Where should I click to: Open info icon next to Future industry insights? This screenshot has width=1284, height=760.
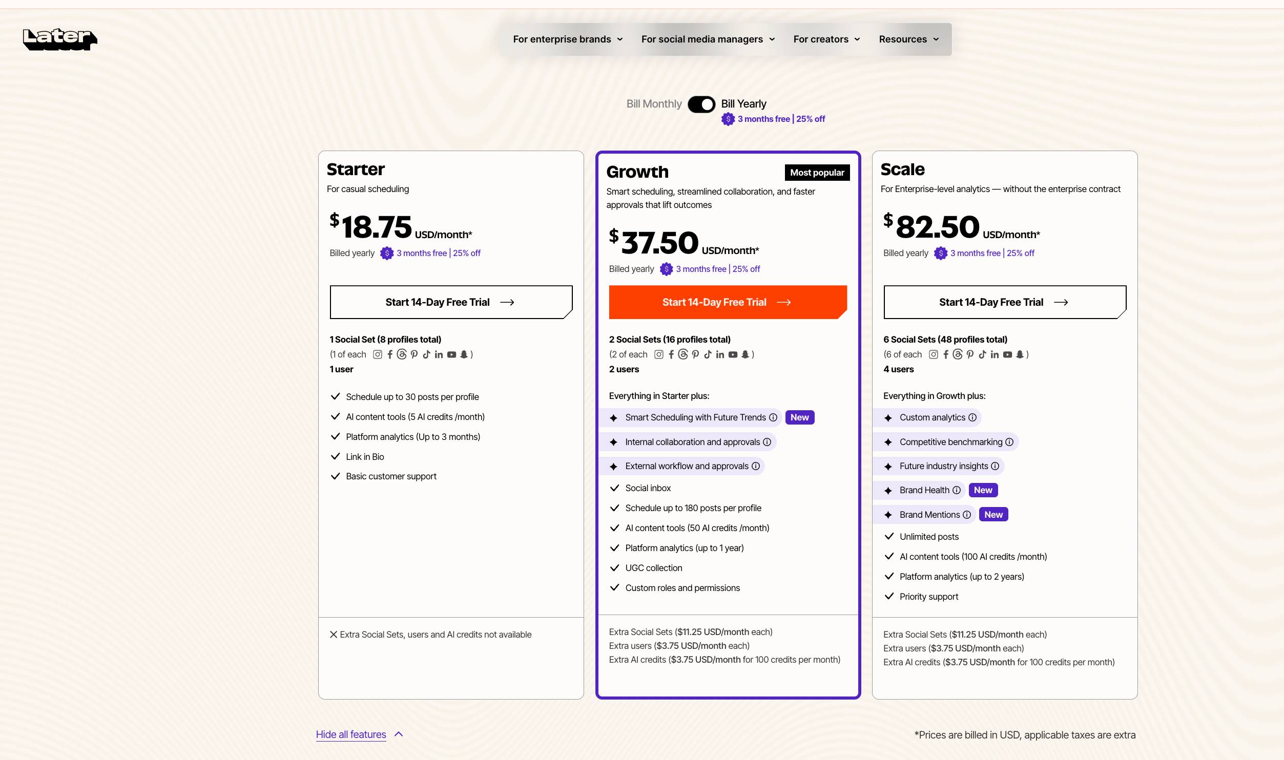(x=995, y=466)
